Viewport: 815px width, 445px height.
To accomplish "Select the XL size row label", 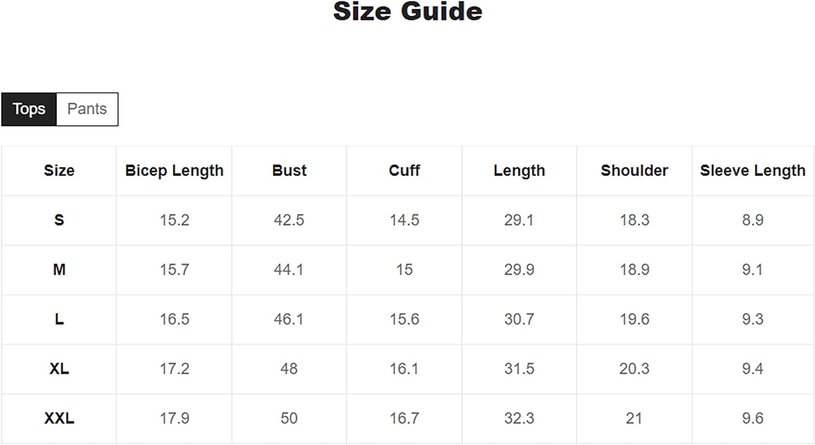I will click(x=59, y=369).
